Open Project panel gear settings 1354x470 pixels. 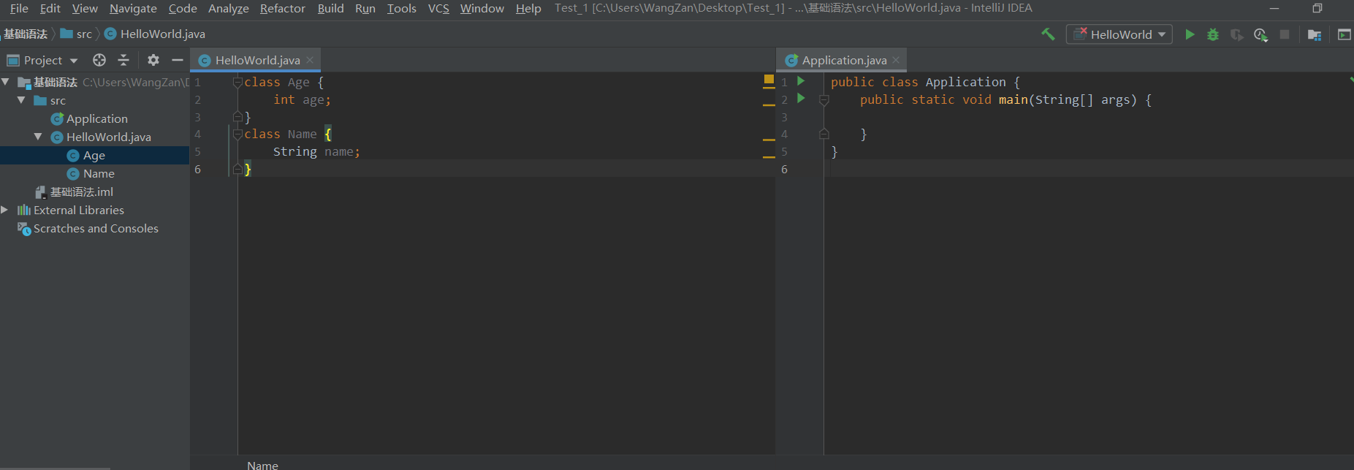pos(153,60)
